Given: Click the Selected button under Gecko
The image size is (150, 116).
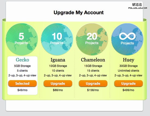Looking at the screenshot, I should (22, 83).
